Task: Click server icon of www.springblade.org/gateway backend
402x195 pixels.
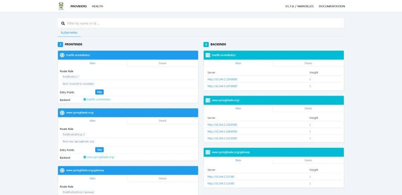Action: click(x=208, y=152)
